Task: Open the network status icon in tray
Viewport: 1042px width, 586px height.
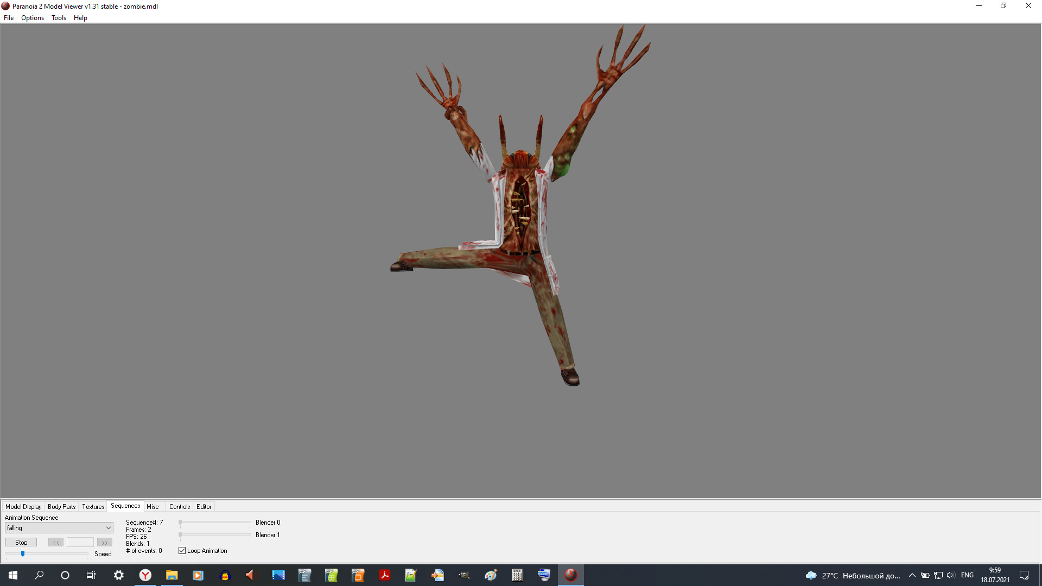Action: [x=937, y=575]
